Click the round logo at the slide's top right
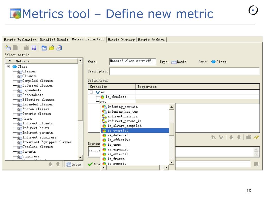Screen dimensions: 264x198 coord(253,10)
